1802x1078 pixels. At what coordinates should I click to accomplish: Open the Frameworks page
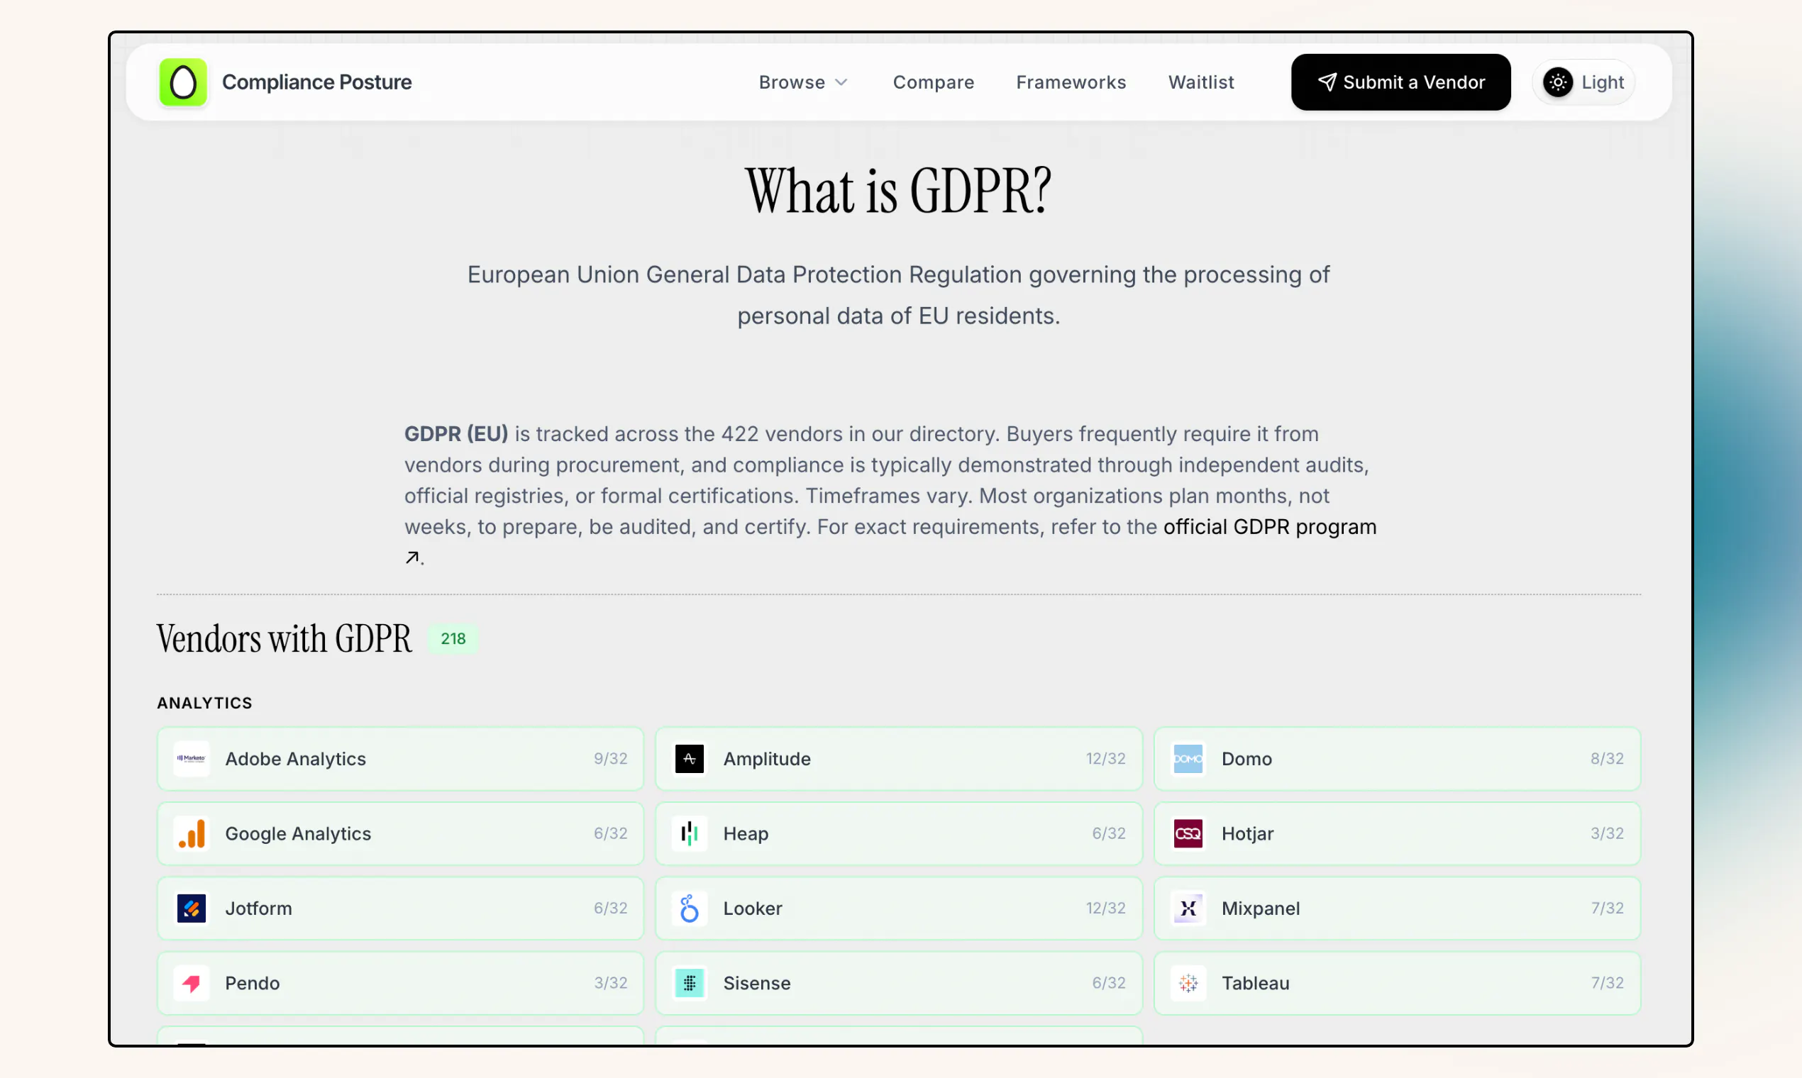pos(1071,82)
